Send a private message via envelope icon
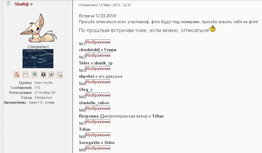 click(x=26, y=75)
